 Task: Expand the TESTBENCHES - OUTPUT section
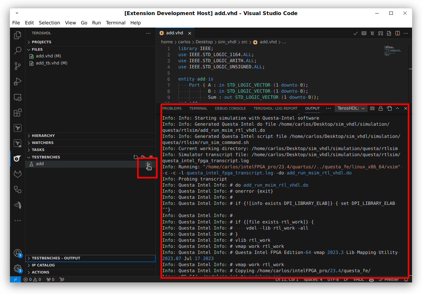[90, 258]
